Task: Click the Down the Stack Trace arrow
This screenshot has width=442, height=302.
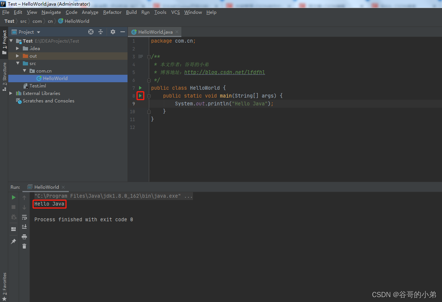Action: click(x=24, y=207)
